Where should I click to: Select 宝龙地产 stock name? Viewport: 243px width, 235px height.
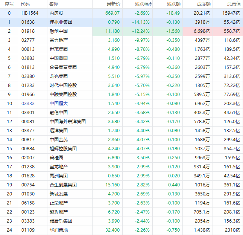[59, 166]
